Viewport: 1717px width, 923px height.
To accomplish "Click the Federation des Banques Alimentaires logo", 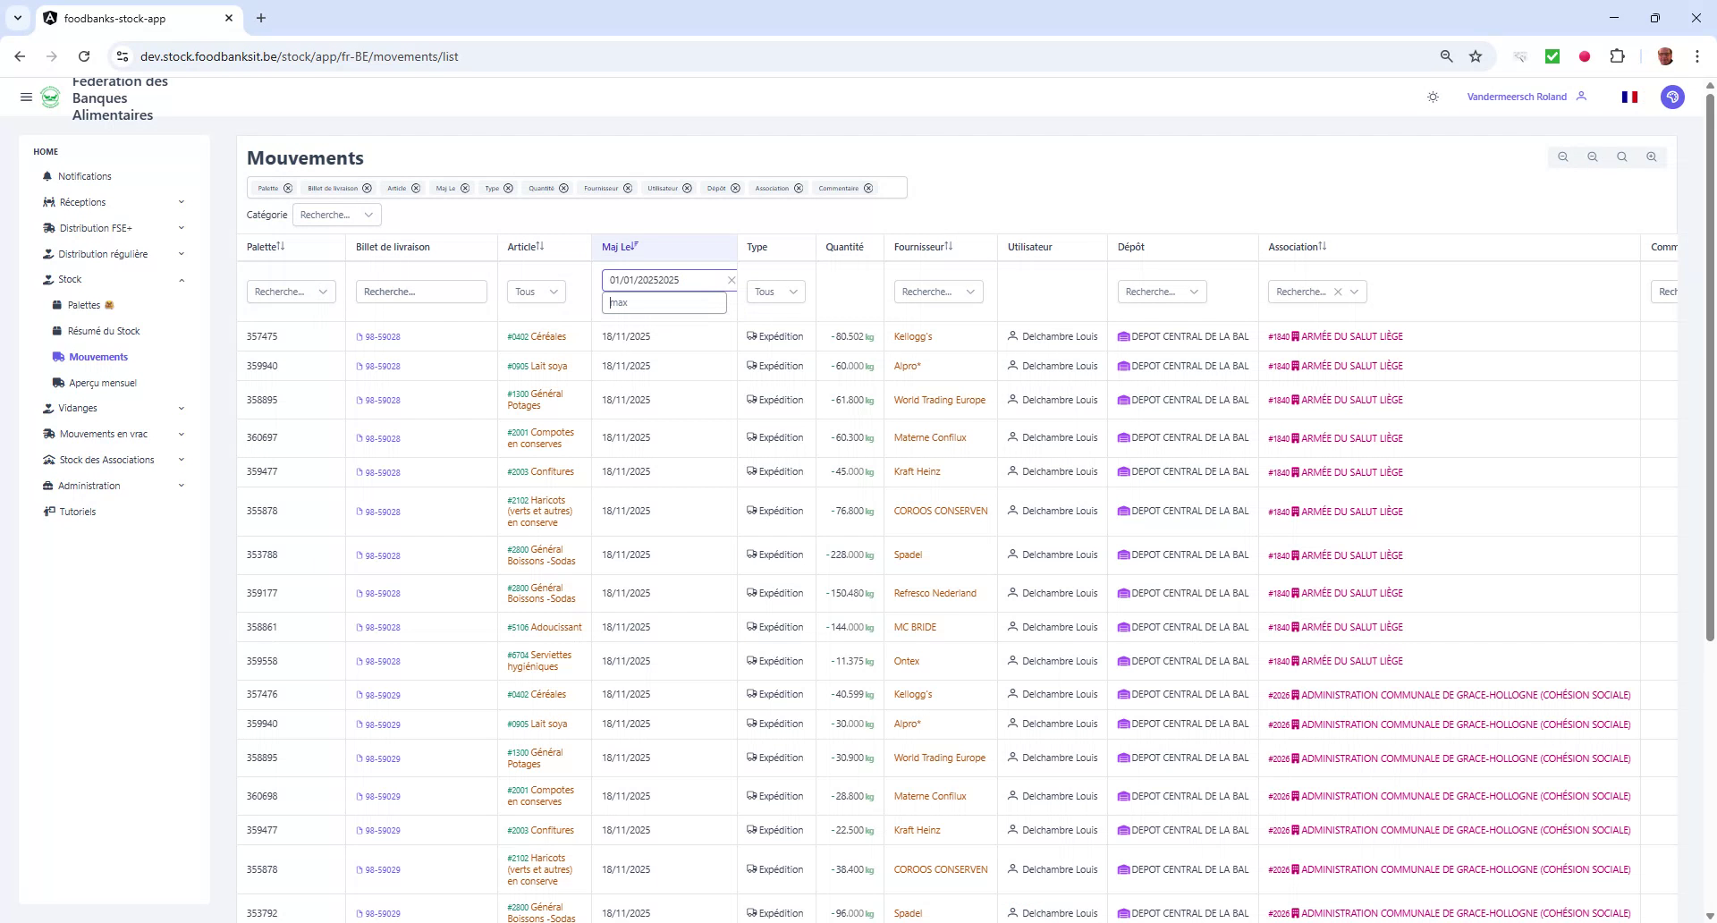I will 51,97.
